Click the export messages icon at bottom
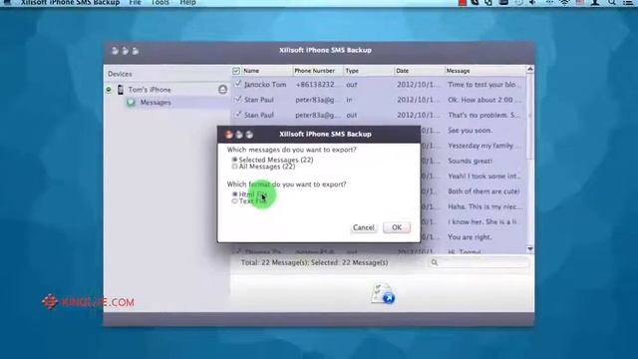Viewport: 638px width, 359px height. coord(383,293)
